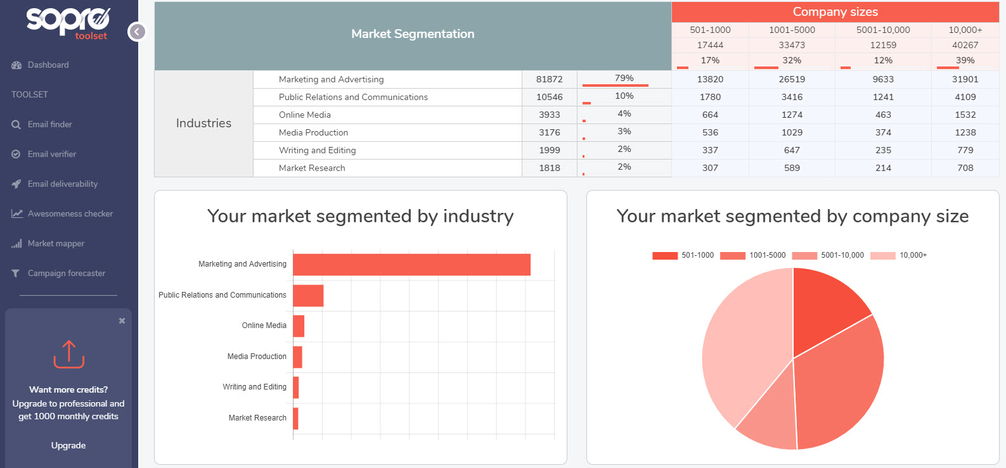This screenshot has width=1006, height=468.
Task: Select the Email finder tool in sidebar
Action: pyautogui.click(x=49, y=124)
